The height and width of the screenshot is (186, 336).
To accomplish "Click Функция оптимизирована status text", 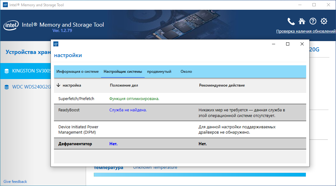I will coord(134,99).
